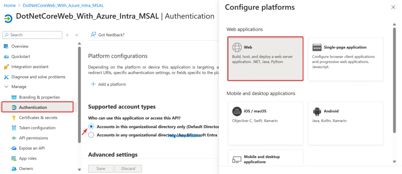This screenshot has width=402, height=174.
Task: Click the sidebar Search field
Action: click(x=32, y=35)
